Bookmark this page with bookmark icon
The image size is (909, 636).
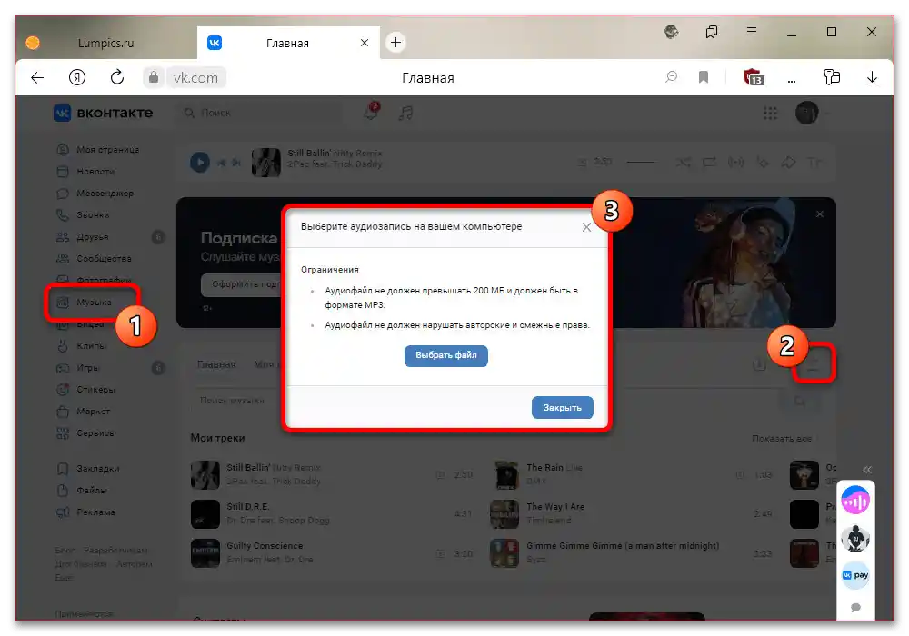click(704, 77)
